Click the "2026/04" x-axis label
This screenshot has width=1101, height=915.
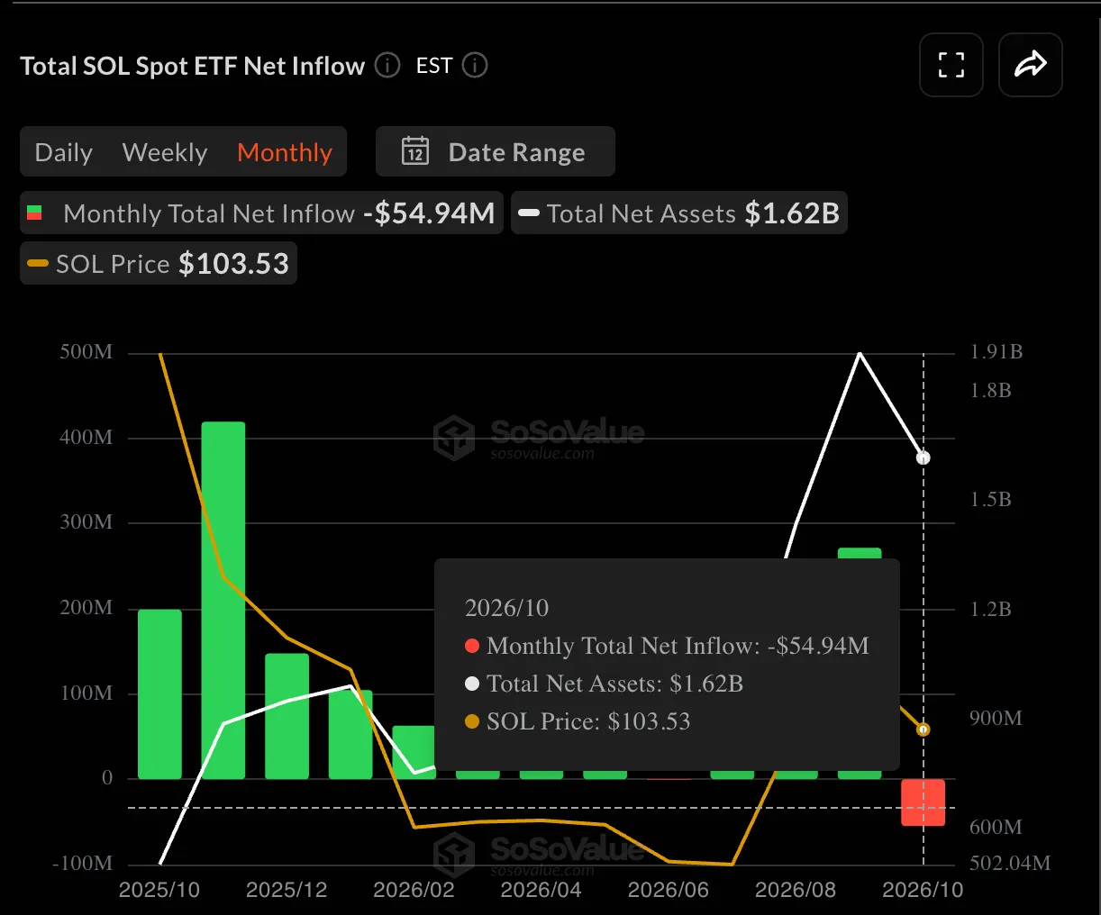click(x=541, y=890)
